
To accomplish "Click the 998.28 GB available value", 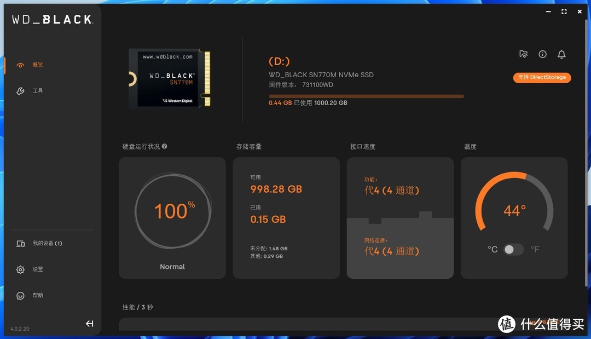I will [x=276, y=189].
